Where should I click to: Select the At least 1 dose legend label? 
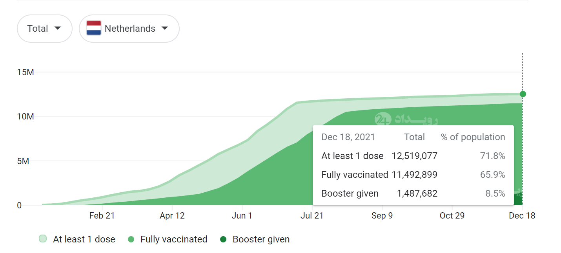click(x=84, y=239)
